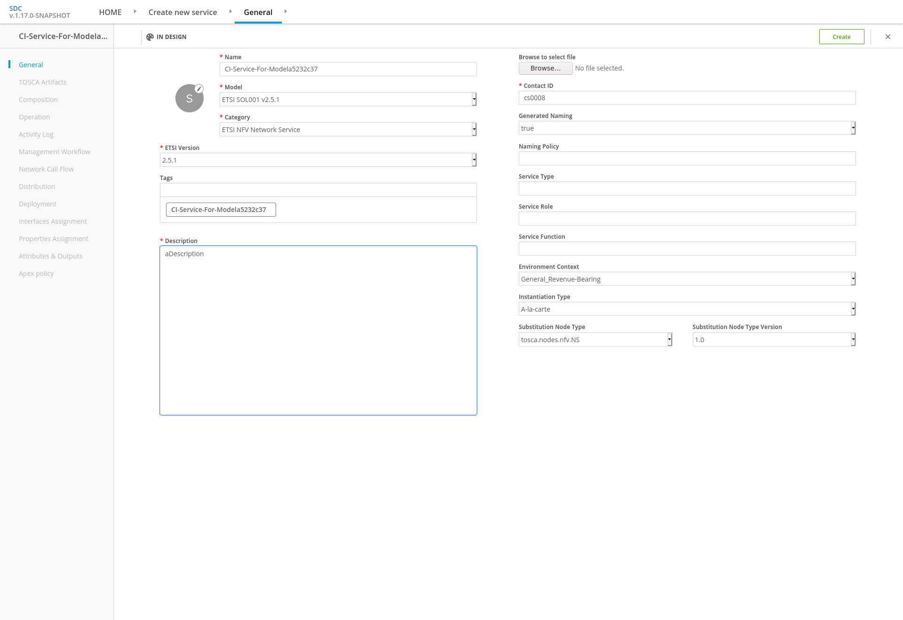Open Network Call Flow section
903x620 pixels.
tap(46, 169)
